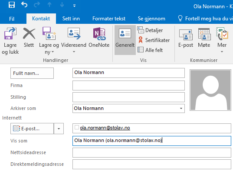Click the Videresend contact icon

[74, 33]
